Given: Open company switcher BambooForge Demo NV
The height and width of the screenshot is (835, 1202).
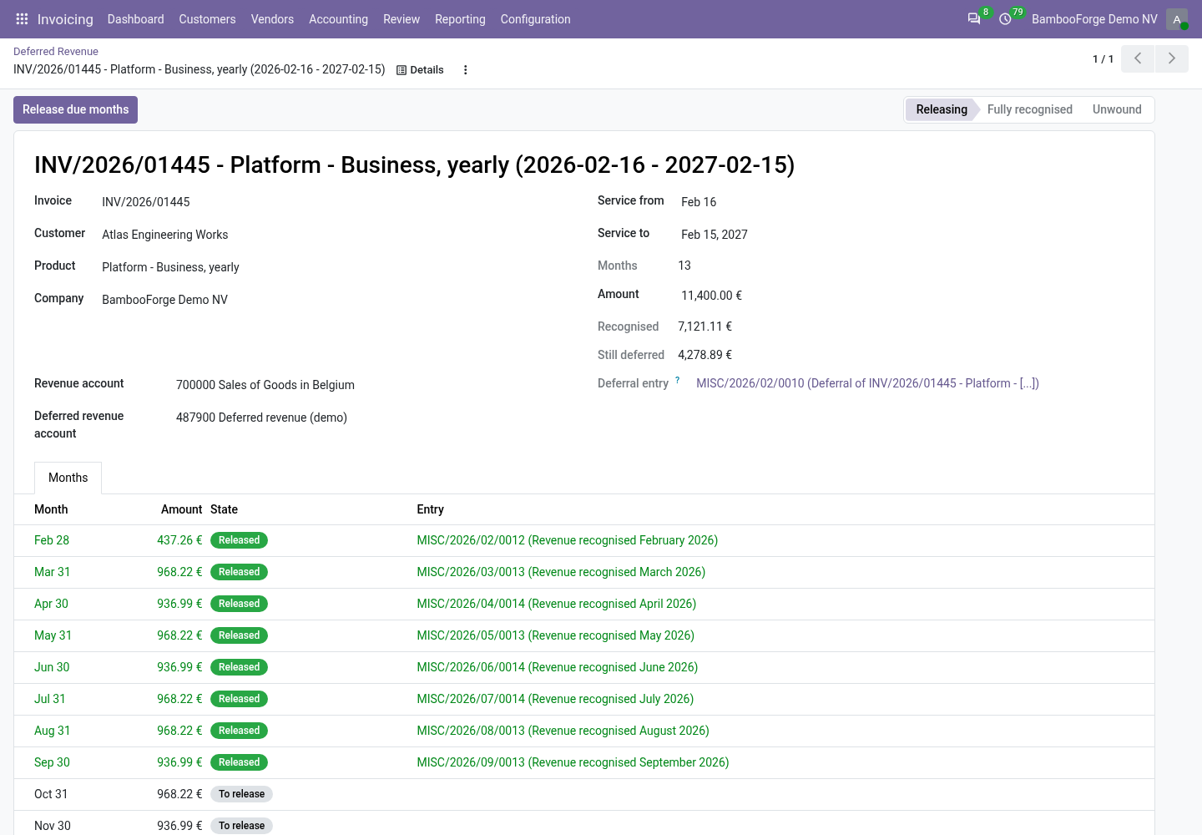Looking at the screenshot, I should pos(1094,19).
